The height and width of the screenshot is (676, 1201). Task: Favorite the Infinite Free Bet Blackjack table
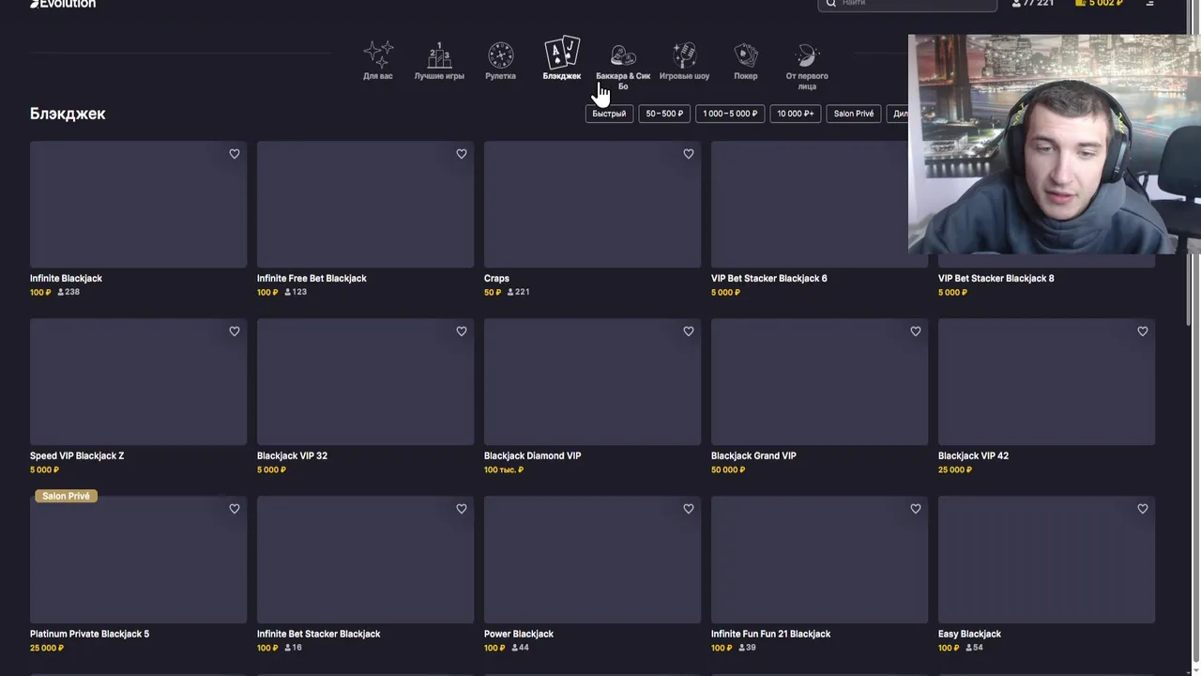coord(462,154)
